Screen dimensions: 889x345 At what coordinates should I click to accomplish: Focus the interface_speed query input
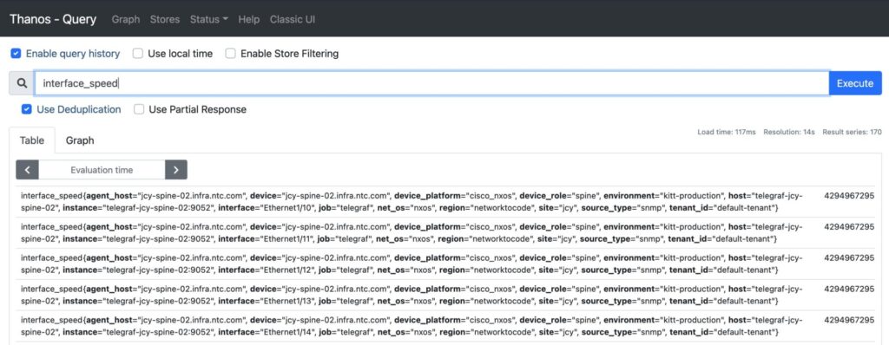pyautogui.click(x=431, y=83)
